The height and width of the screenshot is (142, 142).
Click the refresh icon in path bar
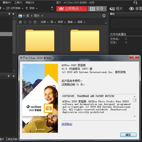point(104,16)
